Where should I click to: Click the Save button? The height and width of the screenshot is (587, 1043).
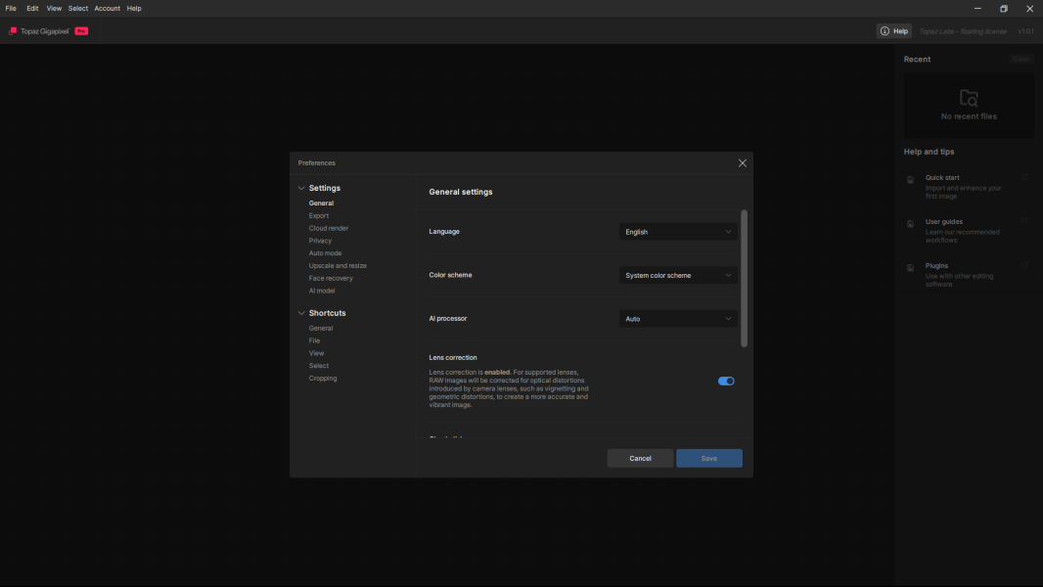click(x=708, y=458)
